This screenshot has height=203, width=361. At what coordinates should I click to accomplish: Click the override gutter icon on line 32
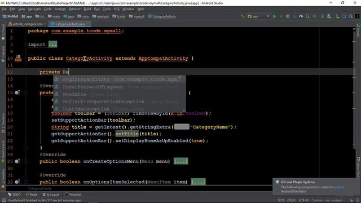[17, 182]
